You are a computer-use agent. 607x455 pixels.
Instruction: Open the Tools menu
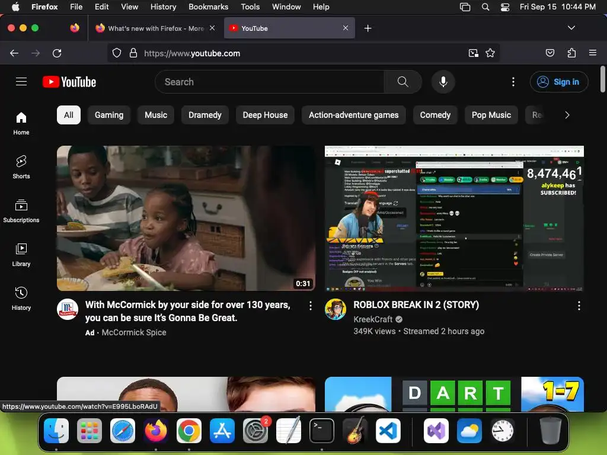point(250,7)
